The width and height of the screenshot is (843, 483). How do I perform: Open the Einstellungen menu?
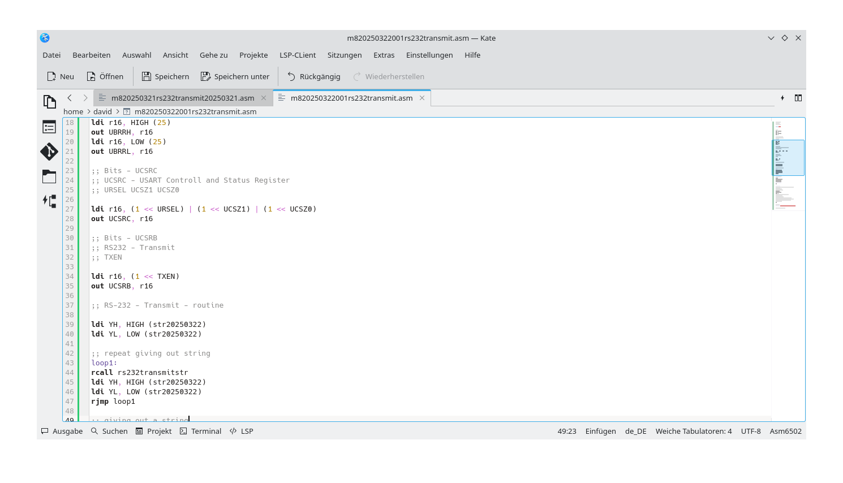429,55
